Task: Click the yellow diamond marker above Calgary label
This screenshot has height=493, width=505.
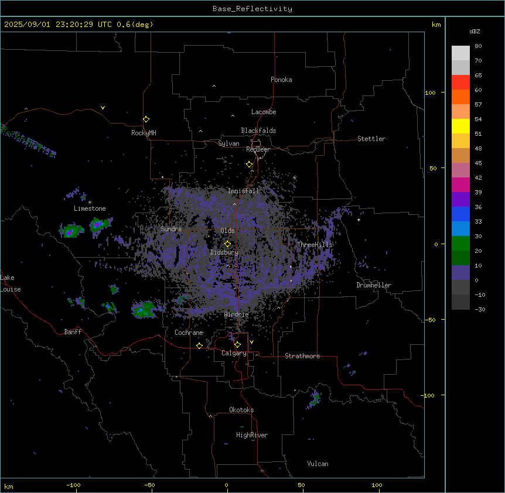Action: pos(237,345)
